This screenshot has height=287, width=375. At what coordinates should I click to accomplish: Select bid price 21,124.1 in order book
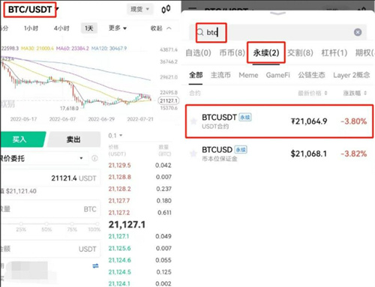(119, 284)
